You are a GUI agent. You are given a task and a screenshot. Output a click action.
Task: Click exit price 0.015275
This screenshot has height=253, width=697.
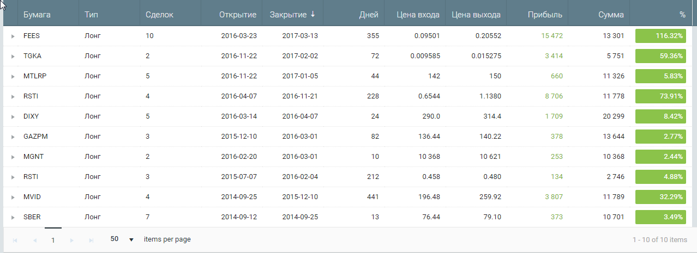[x=485, y=56]
